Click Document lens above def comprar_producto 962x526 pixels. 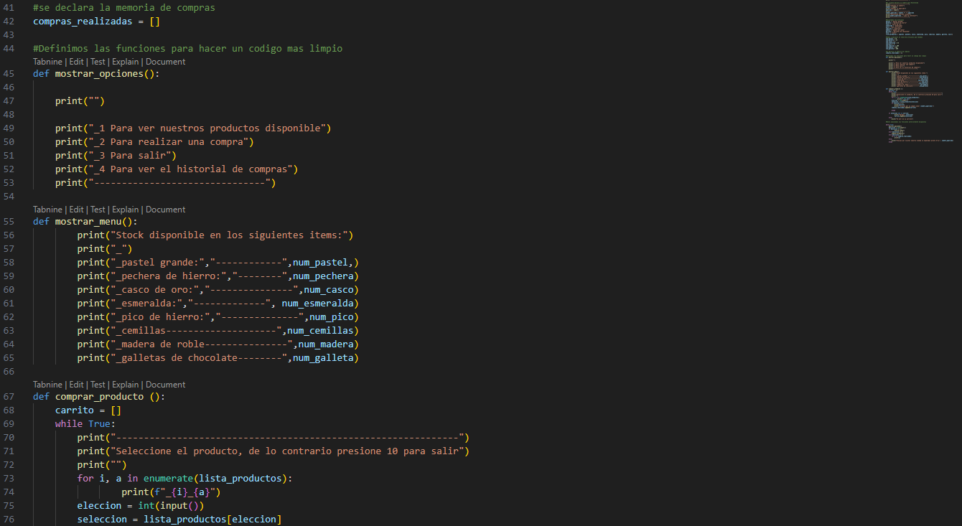[165, 385]
